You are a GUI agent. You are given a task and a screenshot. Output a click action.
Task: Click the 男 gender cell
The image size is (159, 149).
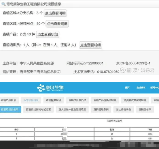[112, 134]
